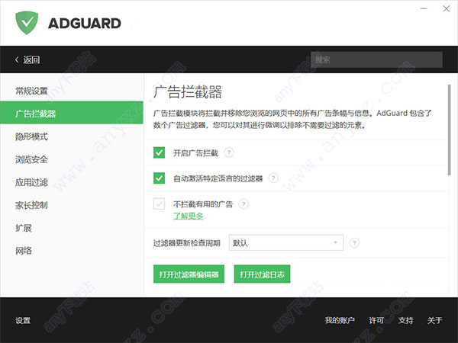458x343 pixels.
Task: Click 许可 in the footer
Action: 376,320
